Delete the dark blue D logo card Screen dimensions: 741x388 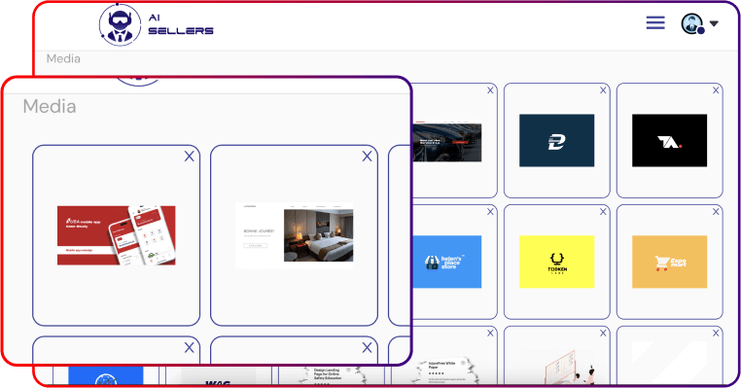(603, 90)
